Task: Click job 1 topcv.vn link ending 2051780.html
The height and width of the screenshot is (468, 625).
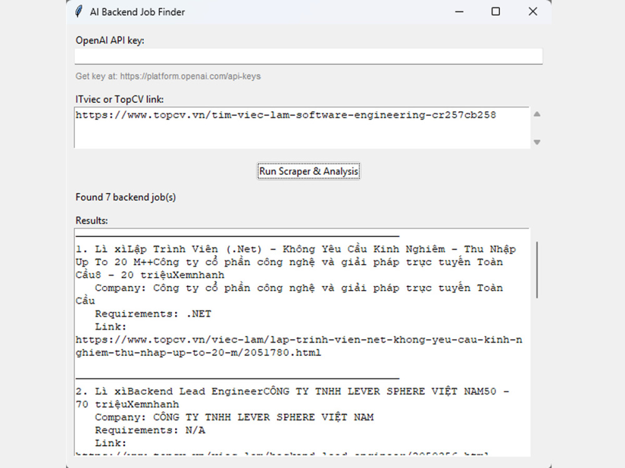Action: (299, 346)
